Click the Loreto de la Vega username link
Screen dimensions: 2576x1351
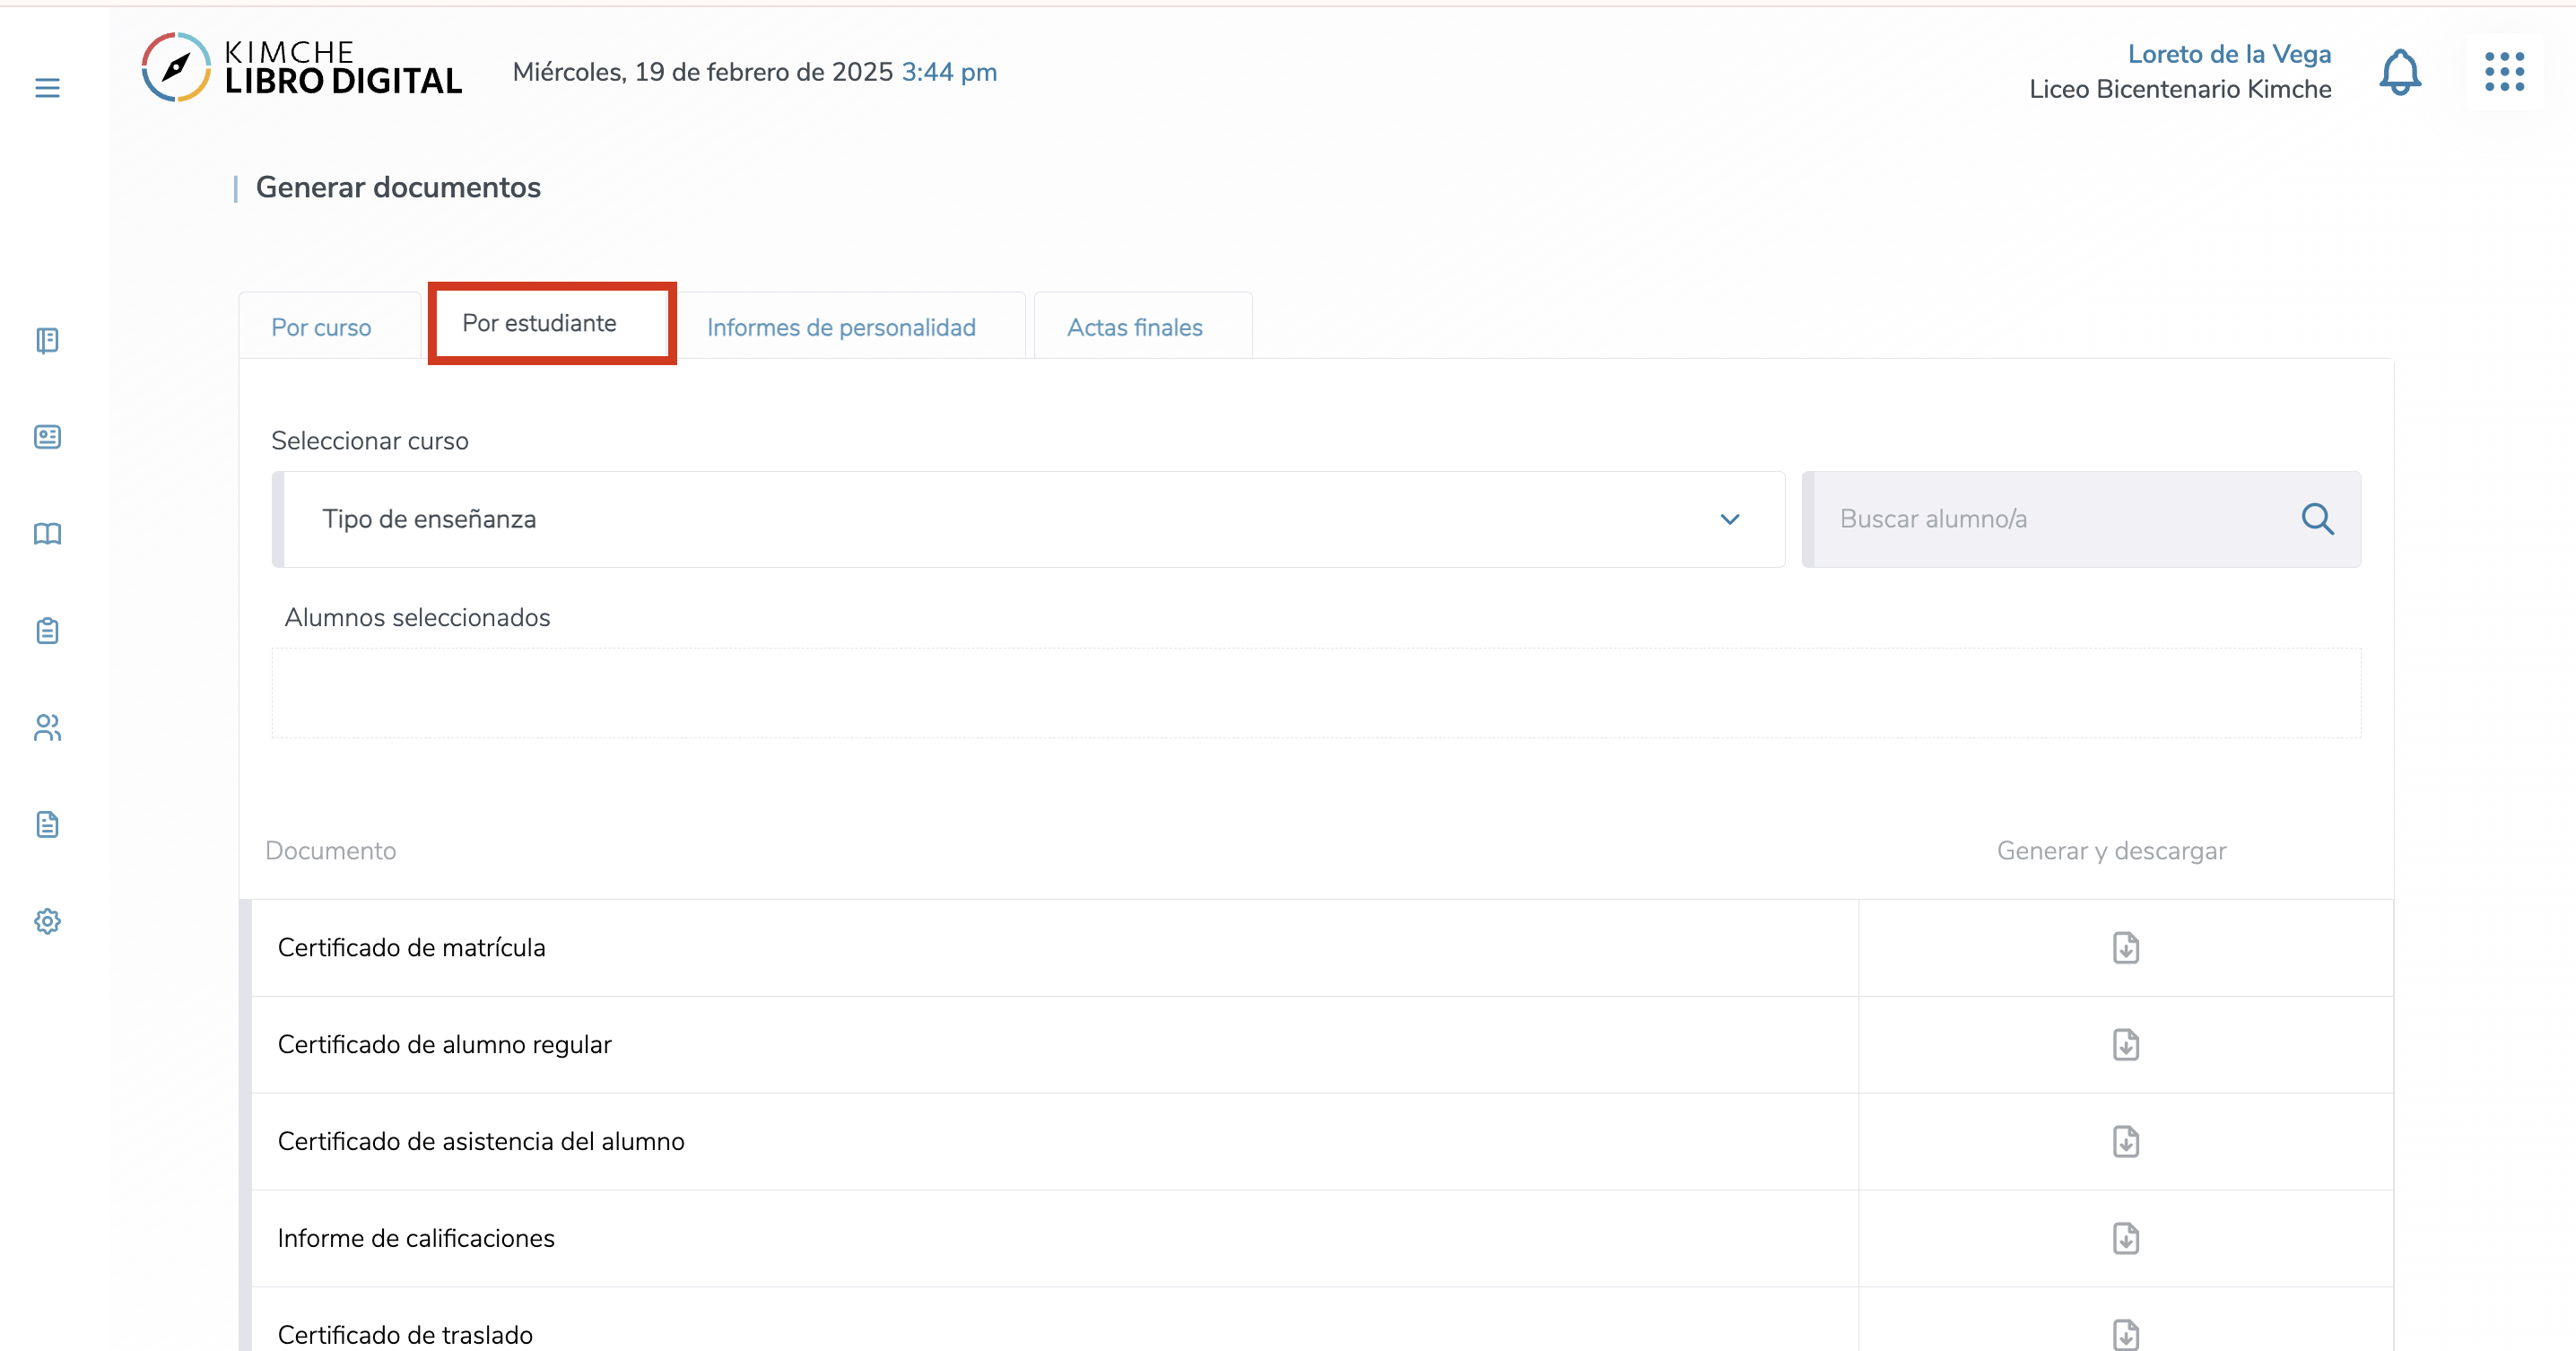[2228, 54]
